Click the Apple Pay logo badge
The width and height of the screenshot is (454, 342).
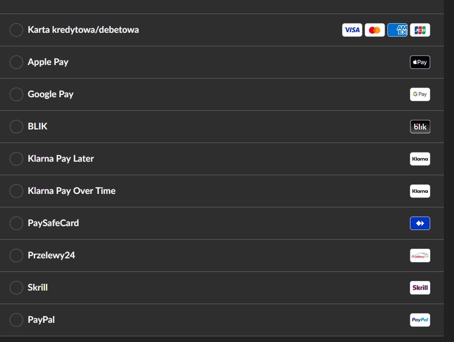coord(420,62)
